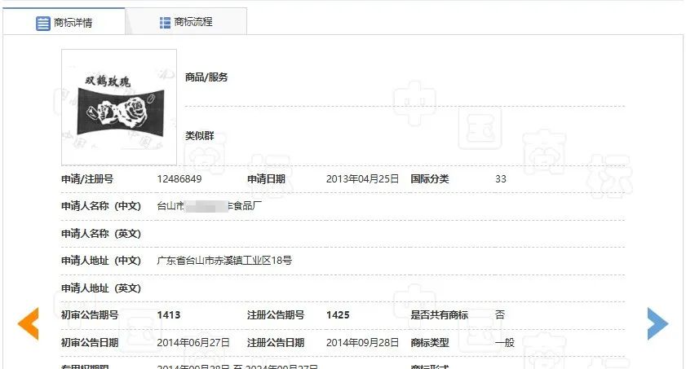Click the 初审公告期号 label
The height and width of the screenshot is (369, 686).
pos(90,315)
